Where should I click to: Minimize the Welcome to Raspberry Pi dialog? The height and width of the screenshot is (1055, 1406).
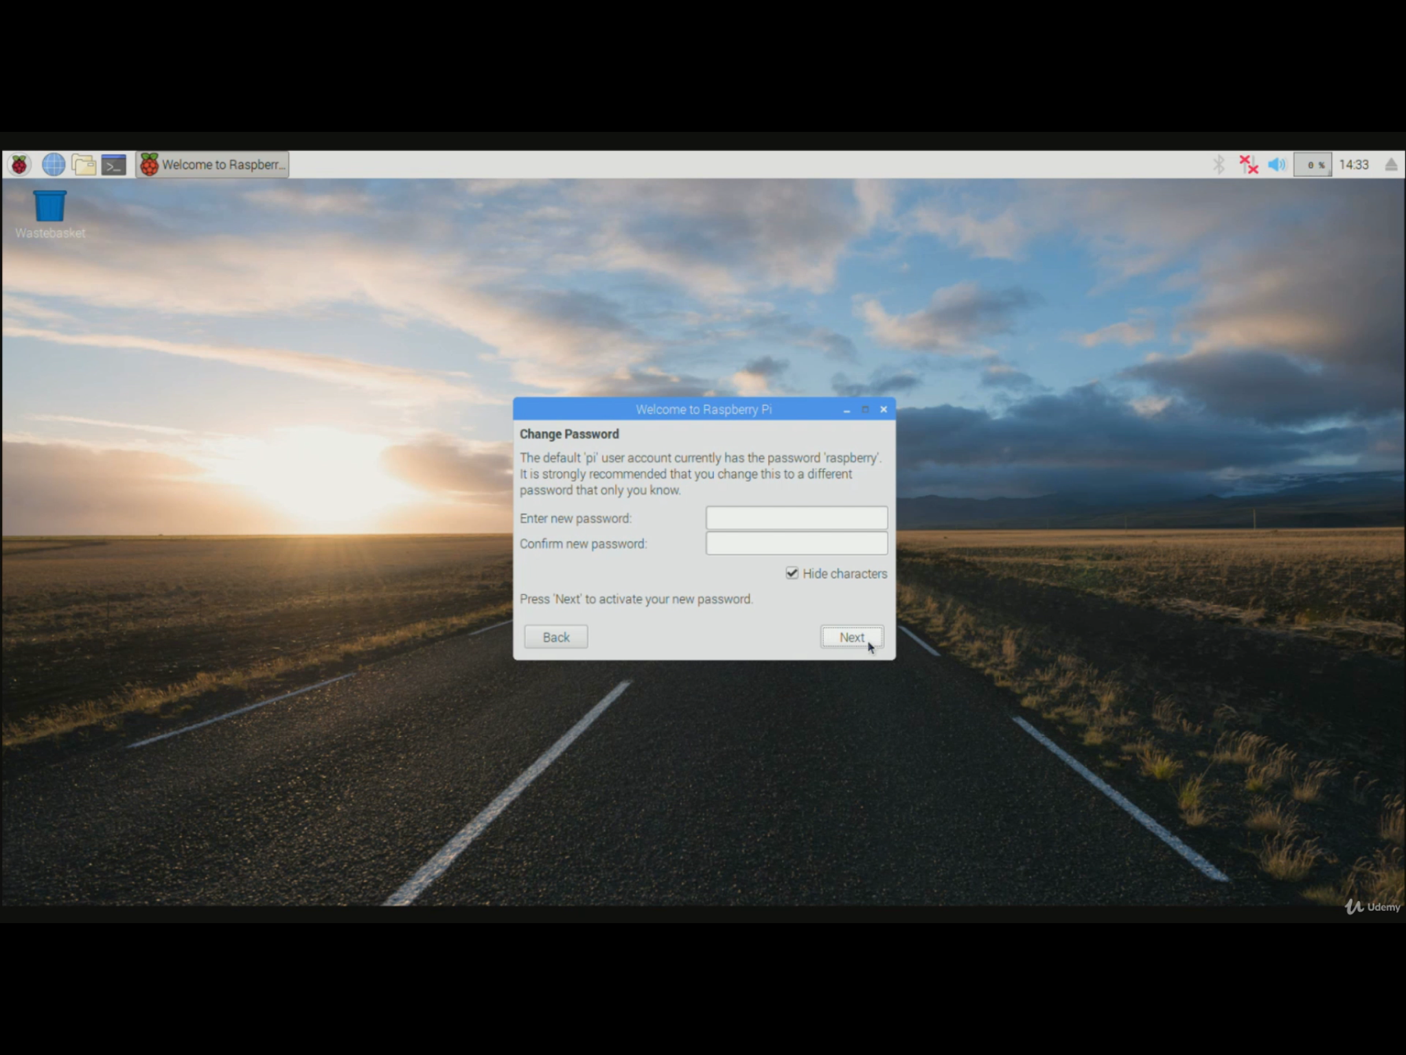click(x=846, y=410)
